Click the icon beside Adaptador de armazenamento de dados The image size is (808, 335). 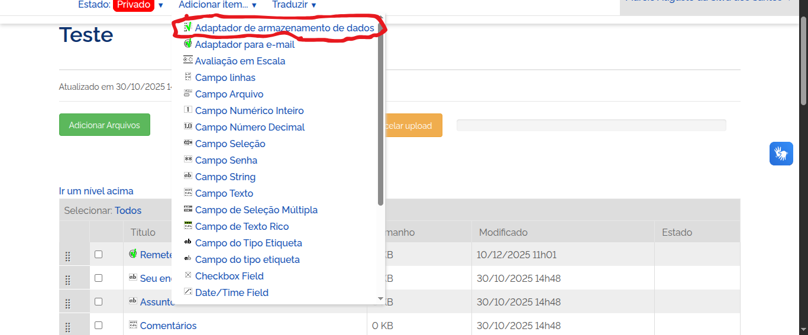[x=188, y=27]
